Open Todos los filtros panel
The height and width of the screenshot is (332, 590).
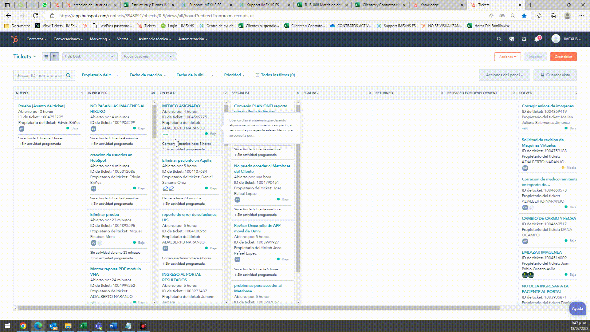tap(275, 75)
